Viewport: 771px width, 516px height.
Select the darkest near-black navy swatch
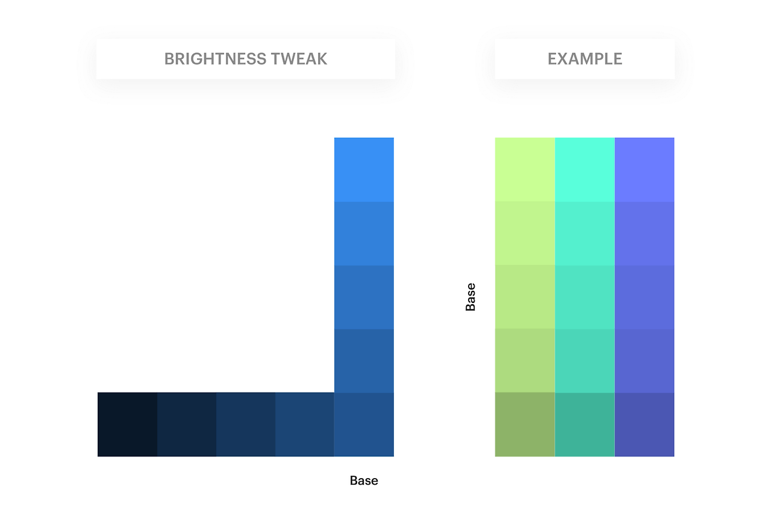[127, 424]
